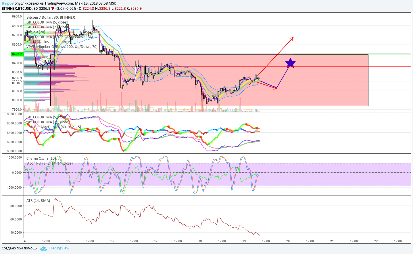Click the 8100.0 price axis label

[x=17, y=91]
